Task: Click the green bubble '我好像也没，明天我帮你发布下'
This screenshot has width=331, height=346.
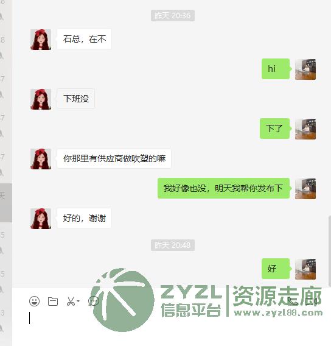Action: (223, 188)
